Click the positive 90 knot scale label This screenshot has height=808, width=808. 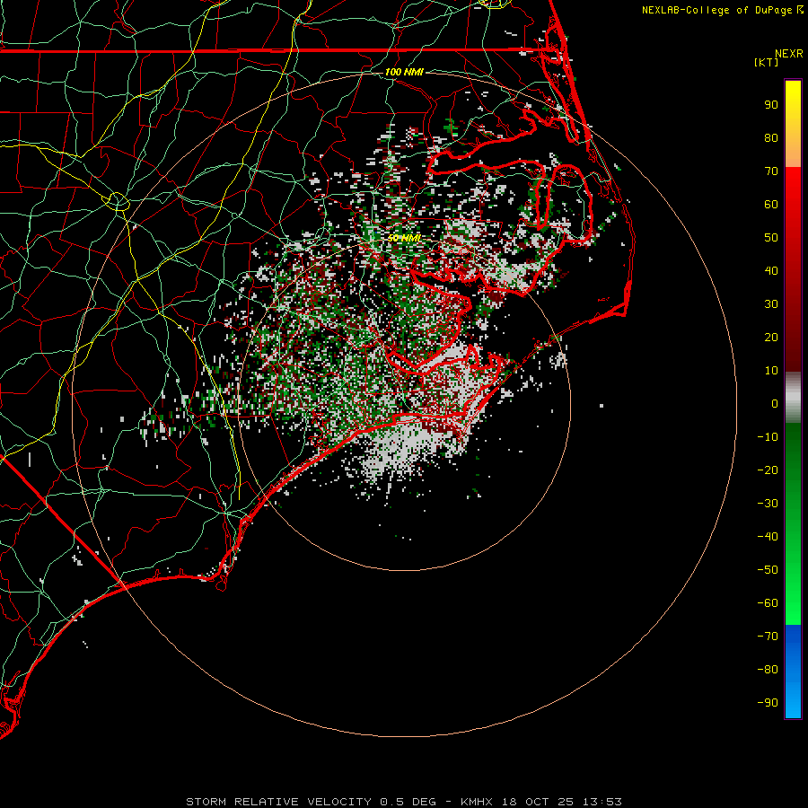771,105
